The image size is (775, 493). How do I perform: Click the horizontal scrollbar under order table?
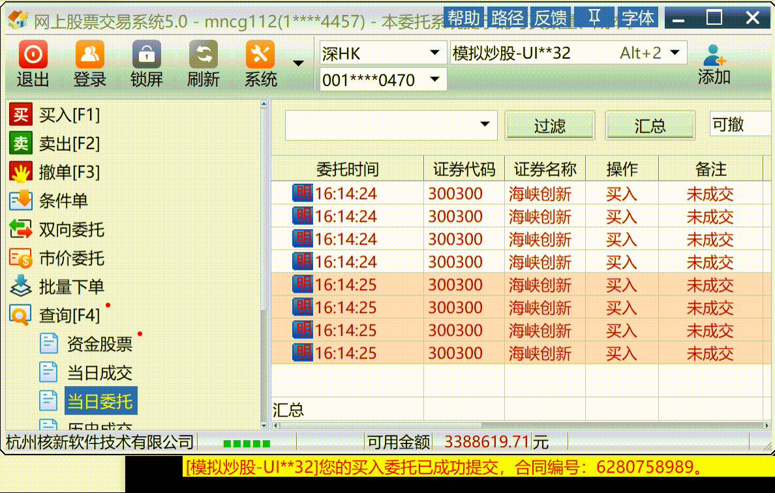[521, 425]
